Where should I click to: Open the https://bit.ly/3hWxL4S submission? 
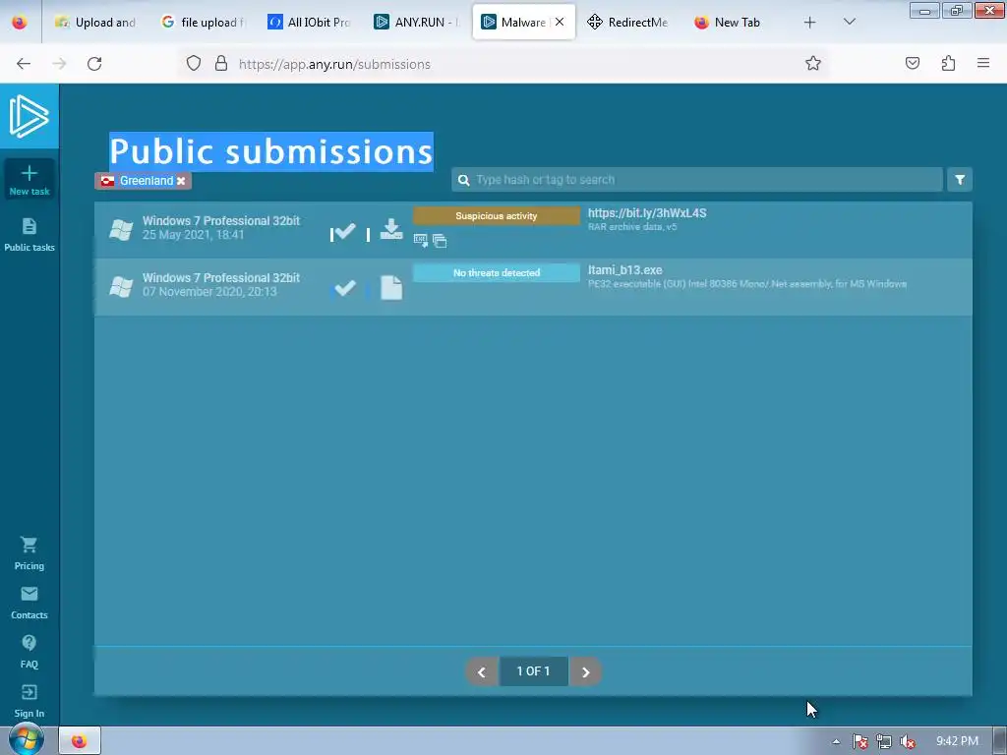(647, 213)
